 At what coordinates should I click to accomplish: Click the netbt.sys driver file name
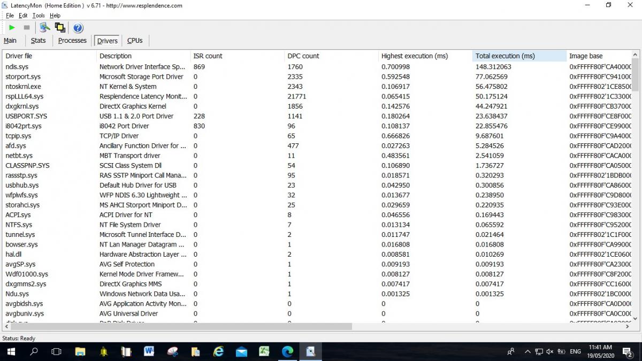[x=19, y=156]
